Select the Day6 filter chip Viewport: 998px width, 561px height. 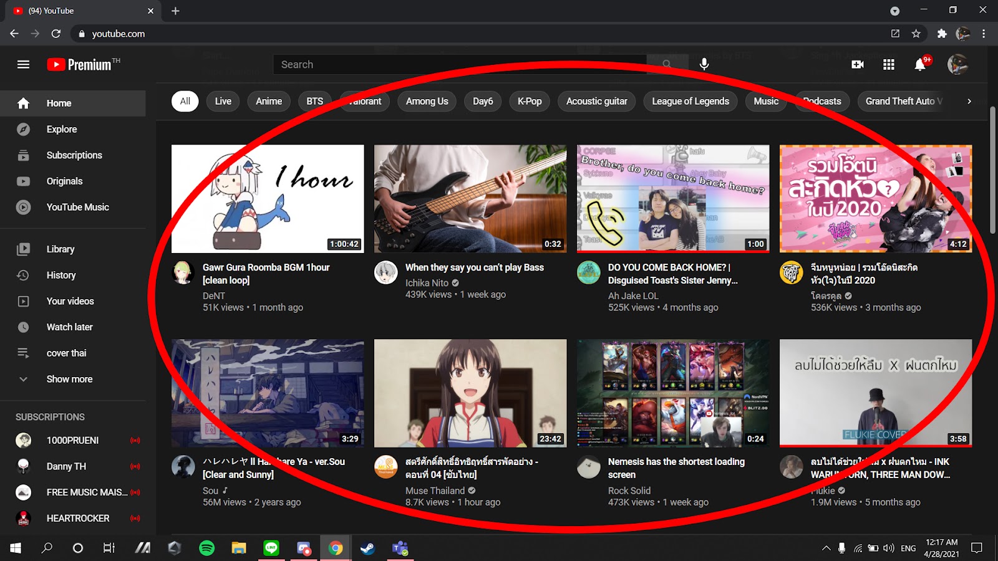pyautogui.click(x=483, y=101)
